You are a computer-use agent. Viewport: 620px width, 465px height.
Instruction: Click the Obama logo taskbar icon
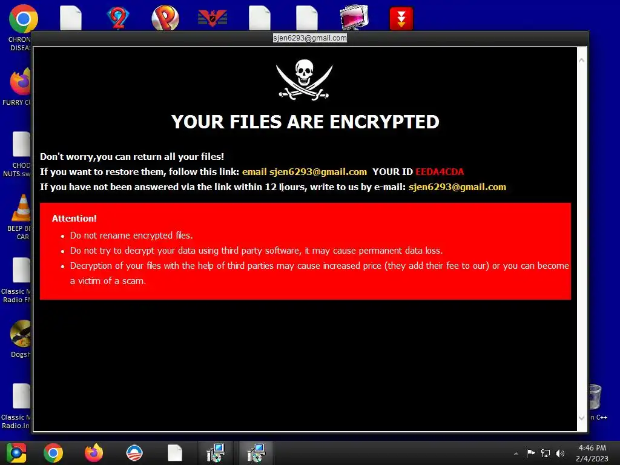pos(134,453)
